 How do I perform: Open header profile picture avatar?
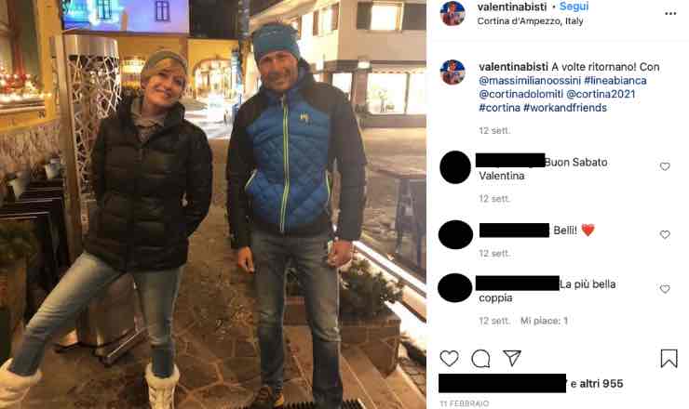click(453, 13)
